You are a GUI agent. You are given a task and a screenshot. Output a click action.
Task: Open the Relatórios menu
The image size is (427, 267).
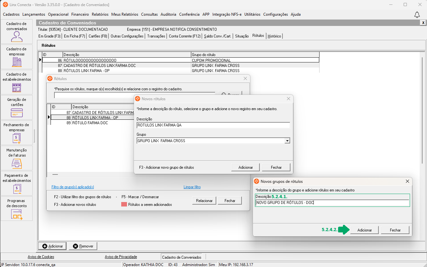point(100,14)
